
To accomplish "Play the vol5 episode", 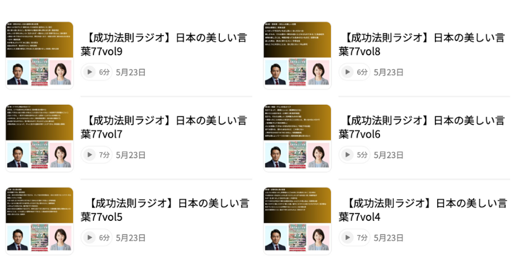I will tap(89, 238).
